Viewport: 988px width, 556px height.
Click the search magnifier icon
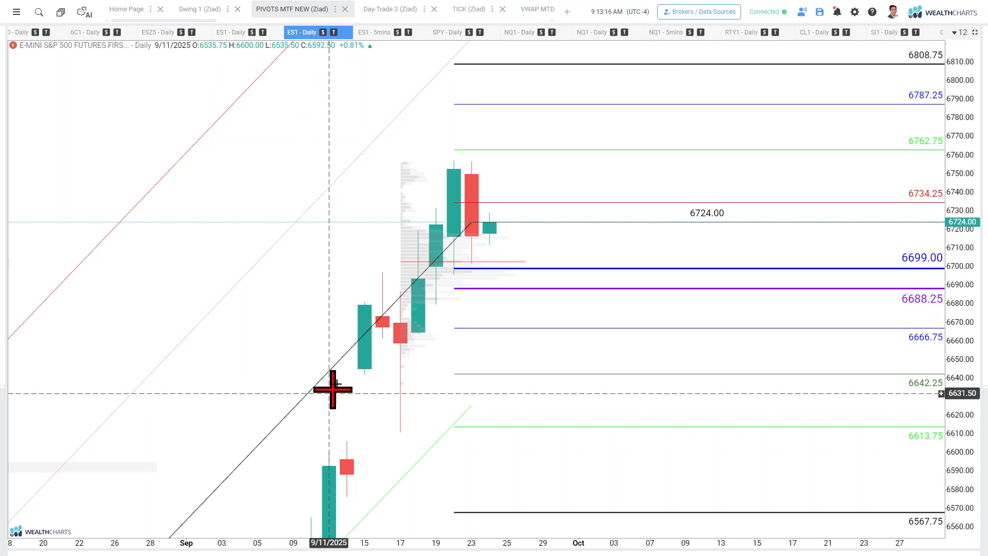point(39,12)
